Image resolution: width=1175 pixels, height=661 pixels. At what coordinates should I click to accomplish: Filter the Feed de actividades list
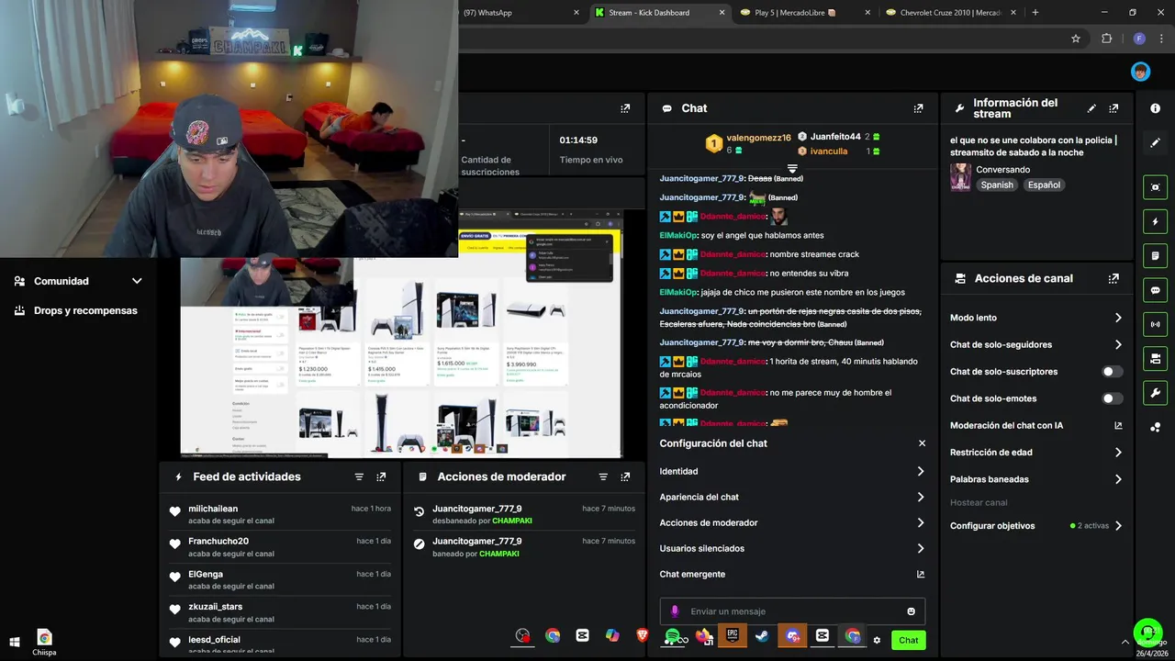359,476
